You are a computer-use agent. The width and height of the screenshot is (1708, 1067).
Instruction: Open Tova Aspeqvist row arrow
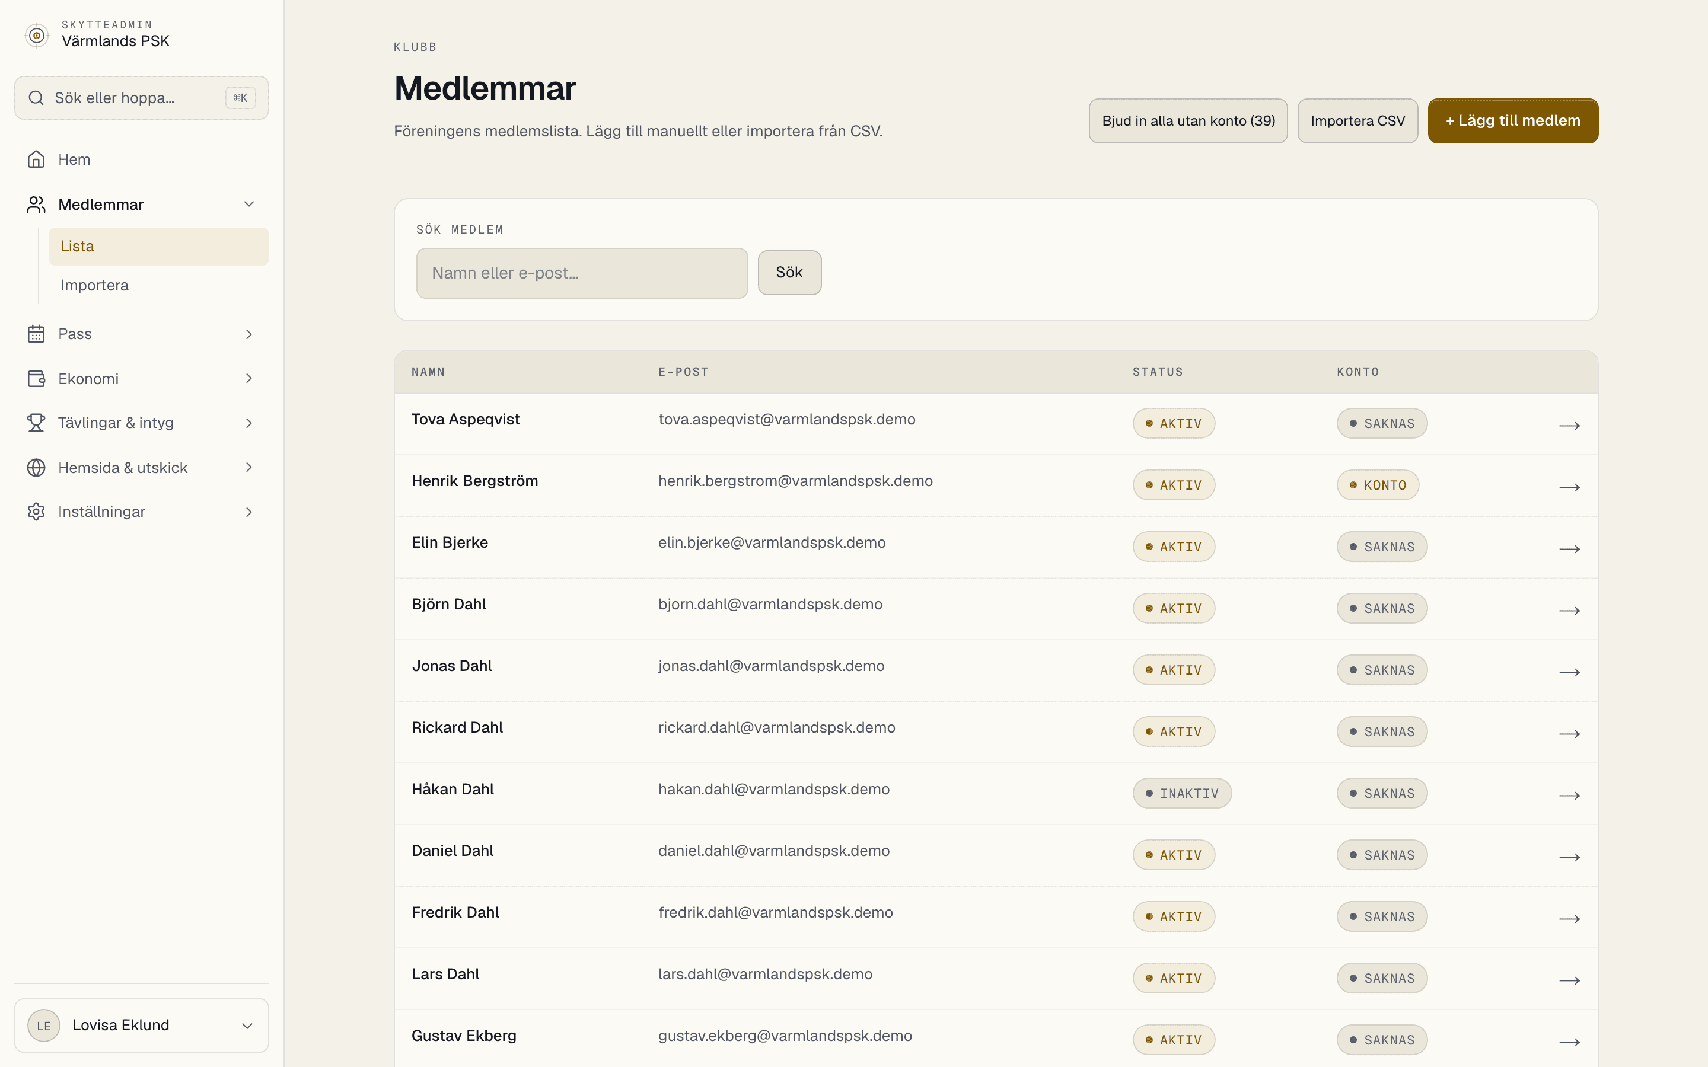(1569, 426)
